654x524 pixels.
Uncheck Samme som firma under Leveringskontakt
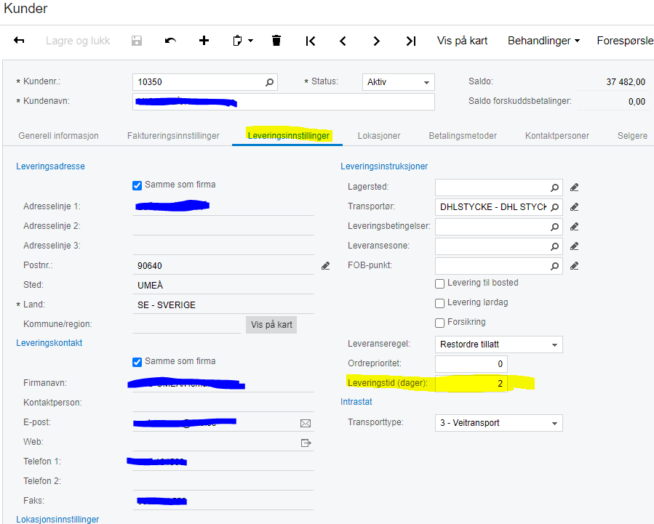[137, 362]
